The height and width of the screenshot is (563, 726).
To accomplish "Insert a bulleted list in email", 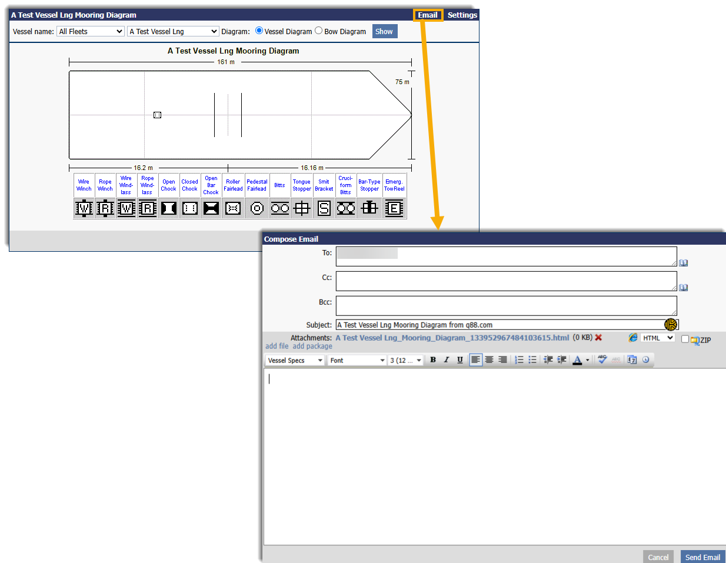I will tap(532, 360).
